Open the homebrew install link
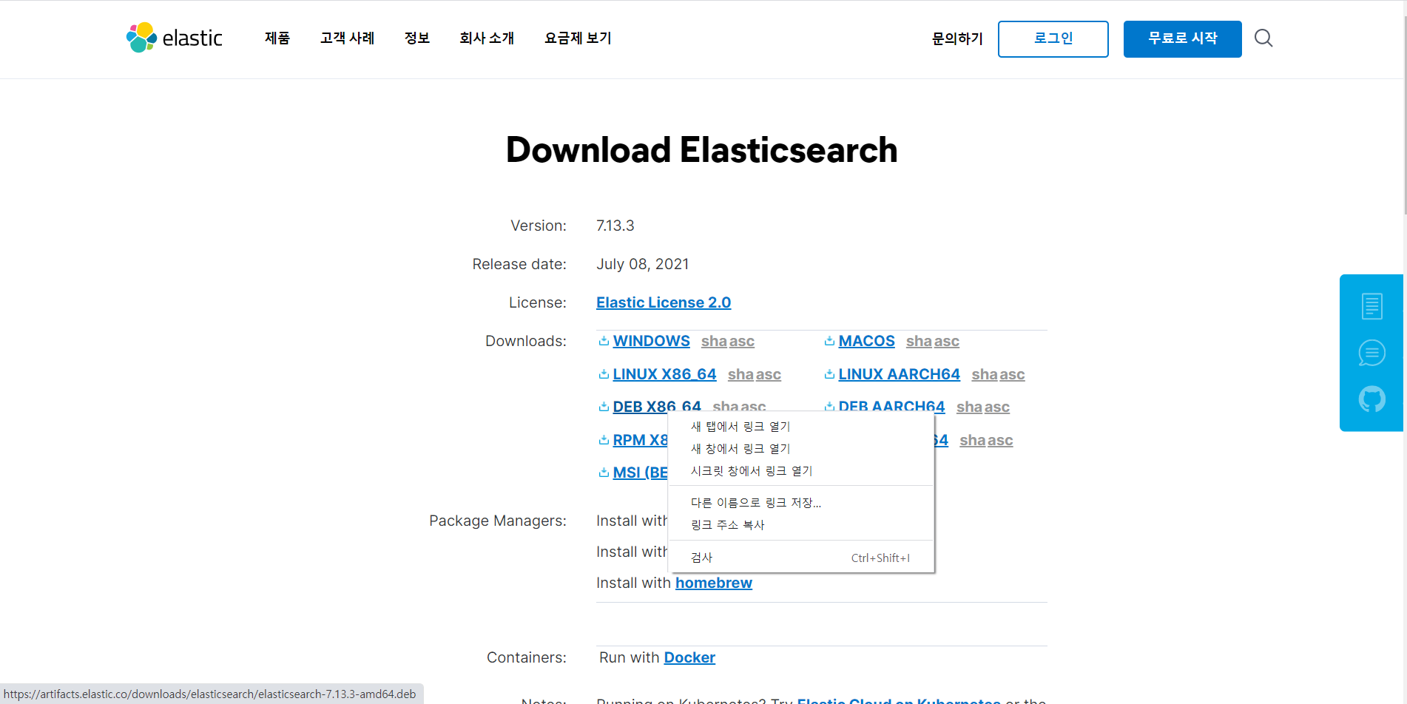Viewport: 1407px width, 704px height. click(714, 583)
